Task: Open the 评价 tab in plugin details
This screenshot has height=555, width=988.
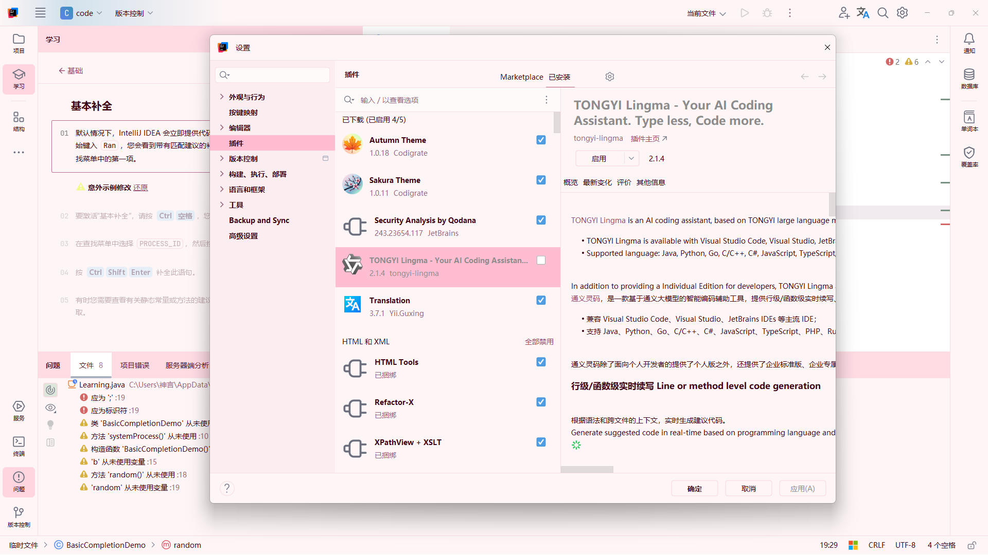Action: [x=624, y=182]
